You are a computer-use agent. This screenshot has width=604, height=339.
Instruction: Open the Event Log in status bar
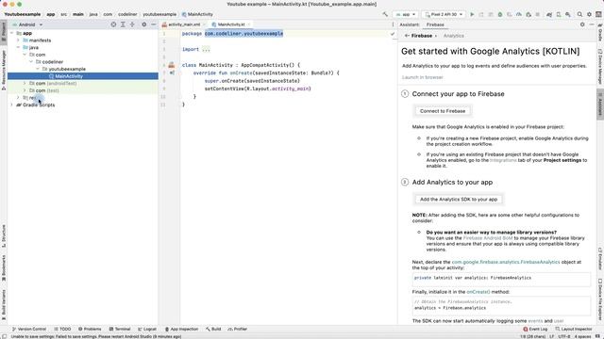535,329
